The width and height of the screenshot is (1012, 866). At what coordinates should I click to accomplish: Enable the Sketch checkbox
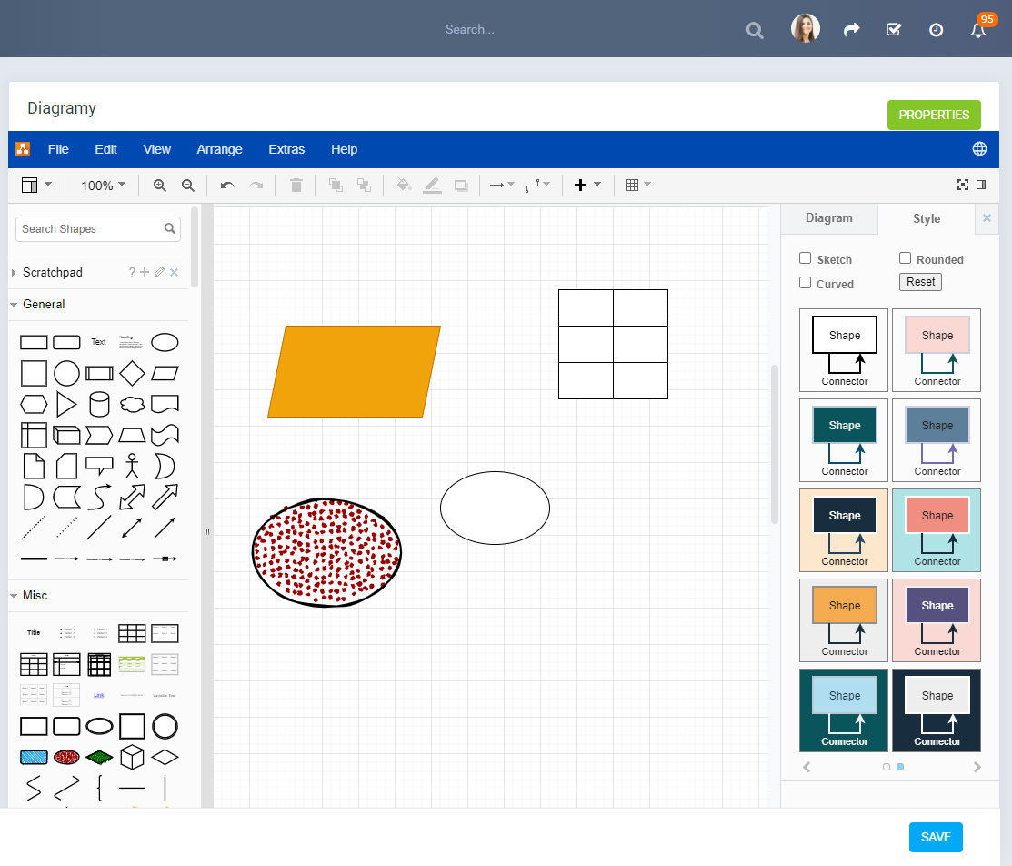point(805,258)
